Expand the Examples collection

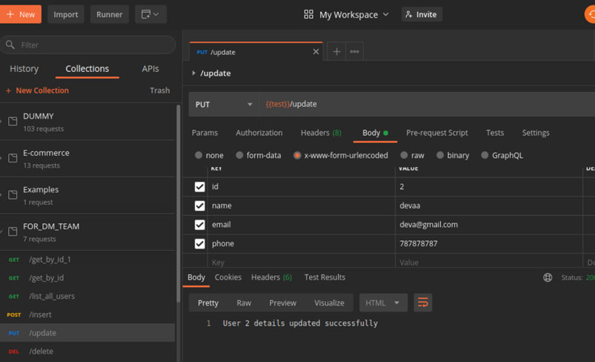pos(1,195)
